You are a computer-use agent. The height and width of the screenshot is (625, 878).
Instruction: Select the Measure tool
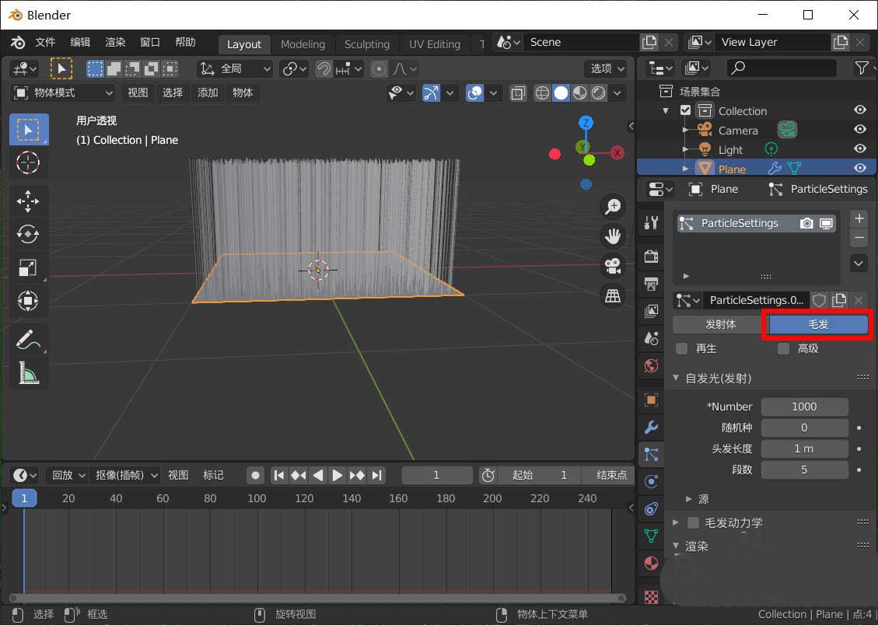point(28,373)
